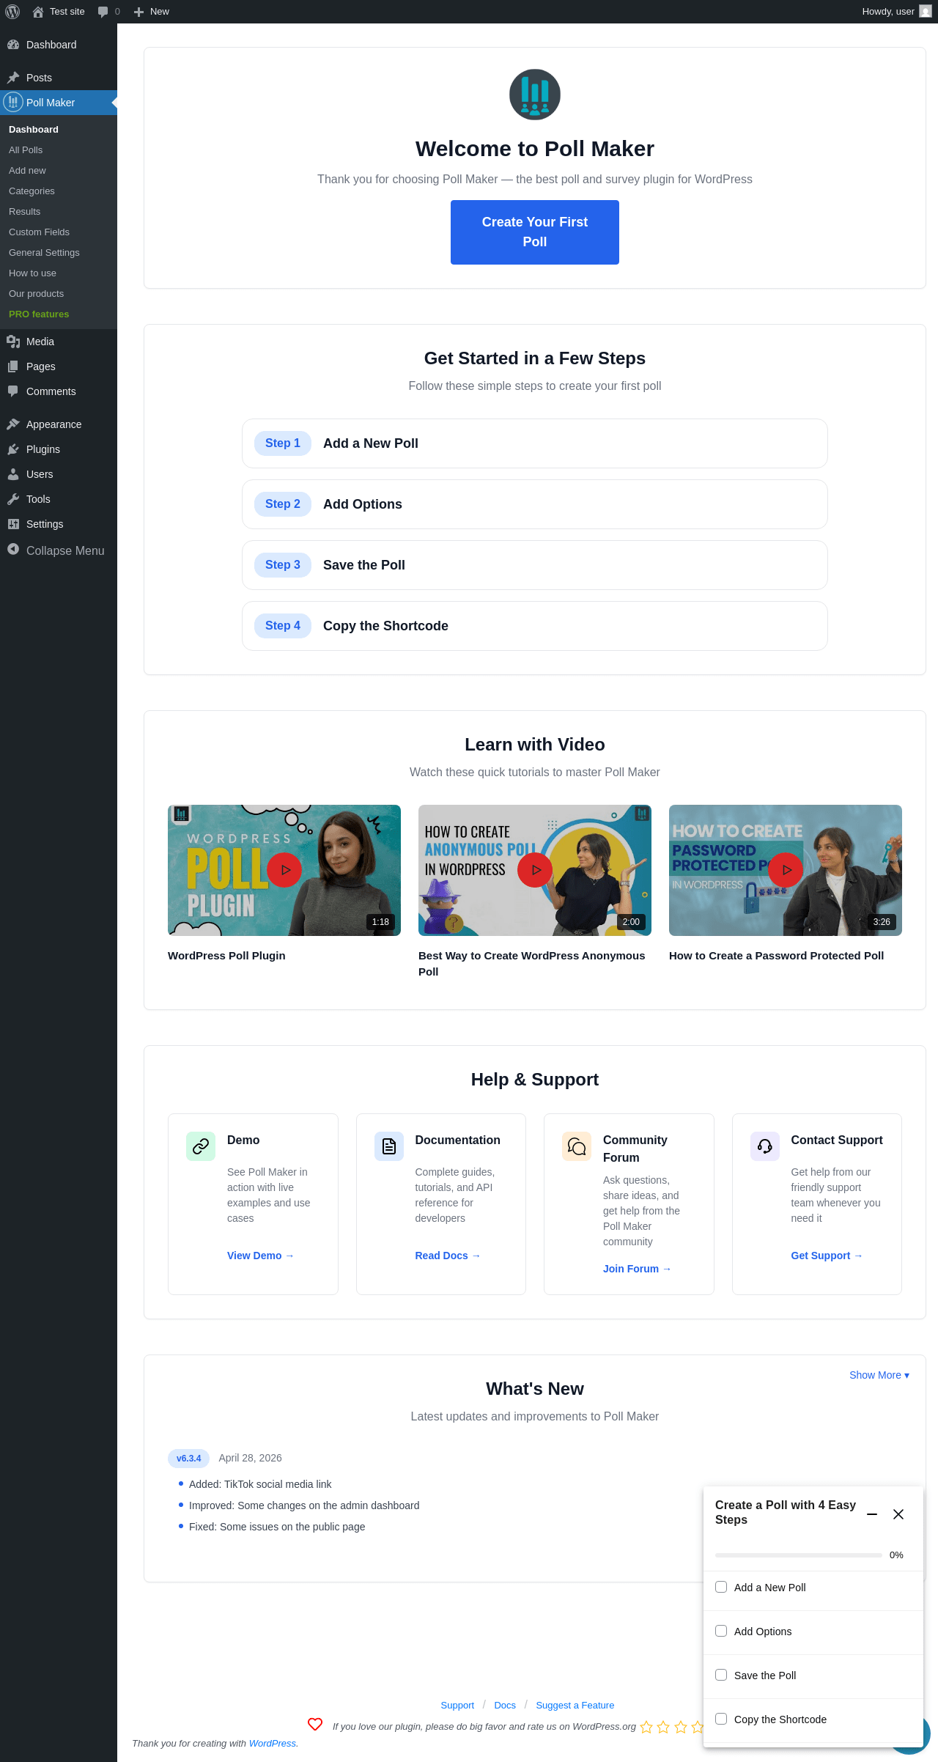
Task: Open Settings via its sidebar icon
Action: 13,524
